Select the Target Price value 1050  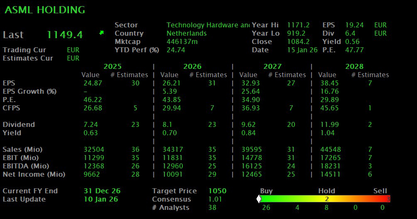point(217,191)
